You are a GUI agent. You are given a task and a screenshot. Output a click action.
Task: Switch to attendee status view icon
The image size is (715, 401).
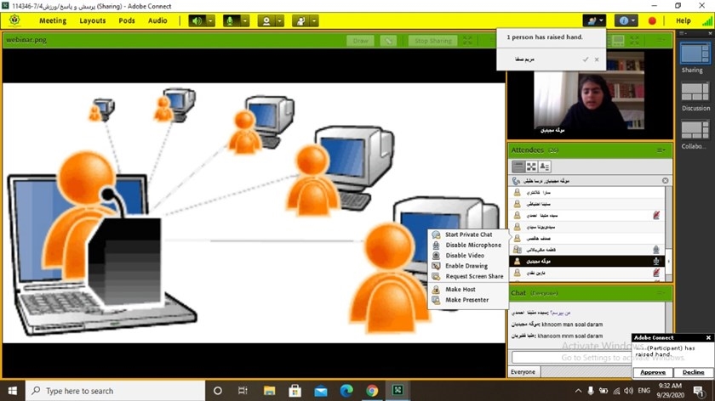coord(545,167)
